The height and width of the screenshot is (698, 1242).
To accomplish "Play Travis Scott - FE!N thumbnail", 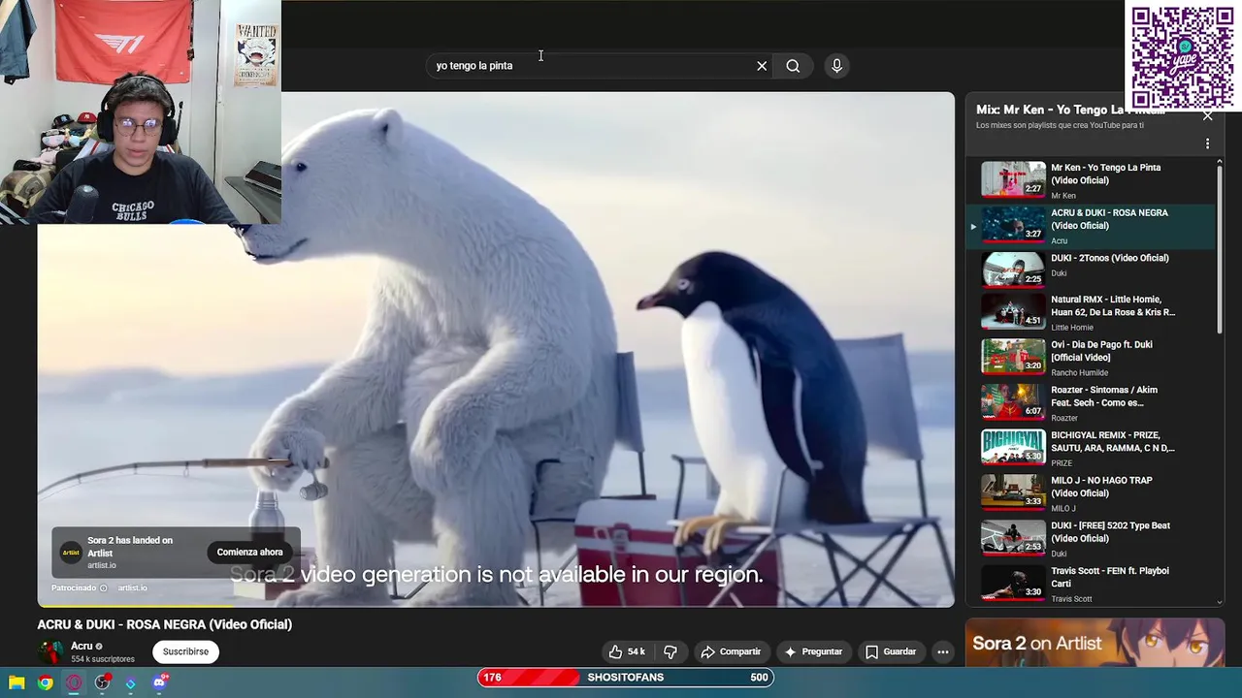I will 1013,584.
